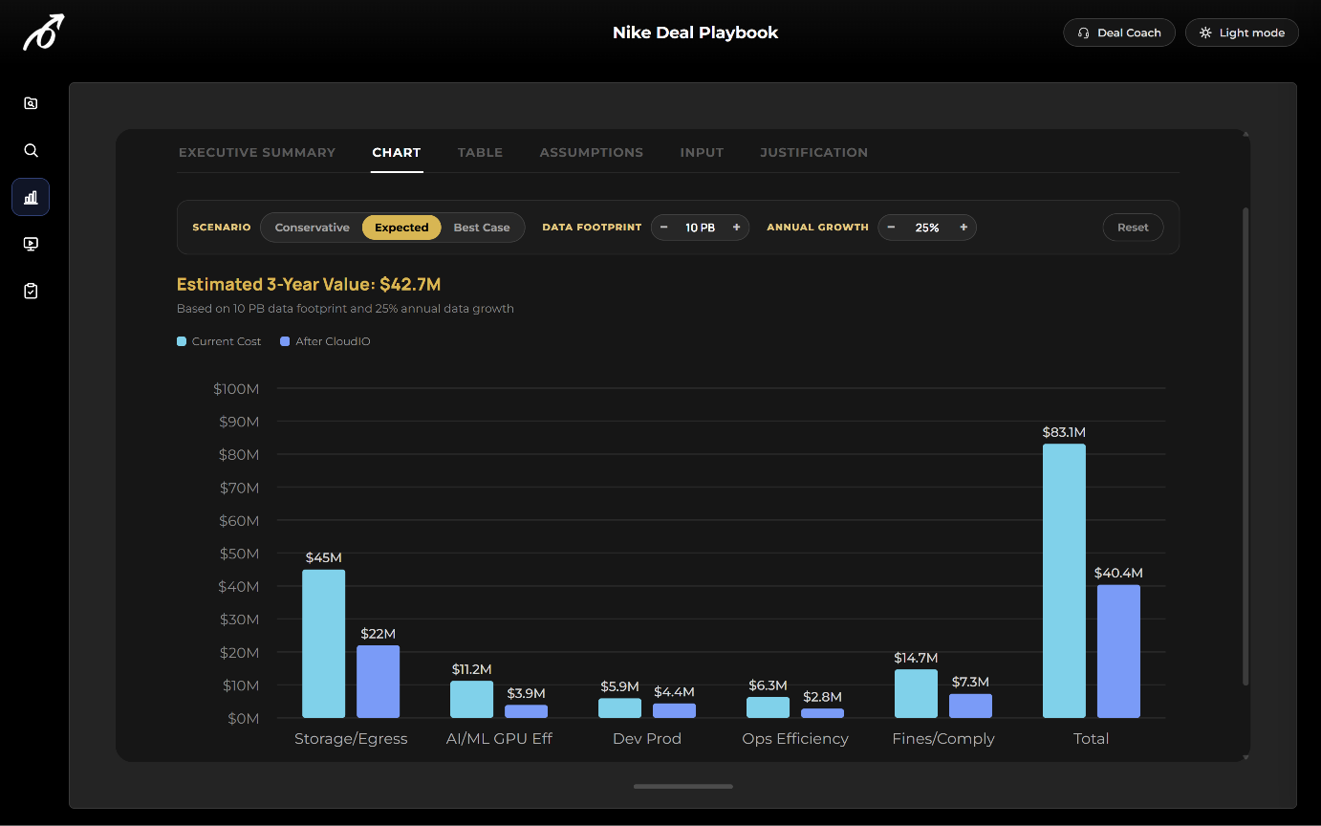Click the 25% annual growth value
1321x826 pixels.
927,228
